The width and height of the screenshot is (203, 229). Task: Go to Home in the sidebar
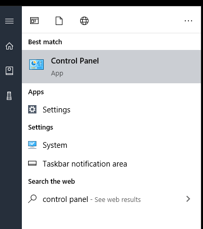tap(9, 46)
